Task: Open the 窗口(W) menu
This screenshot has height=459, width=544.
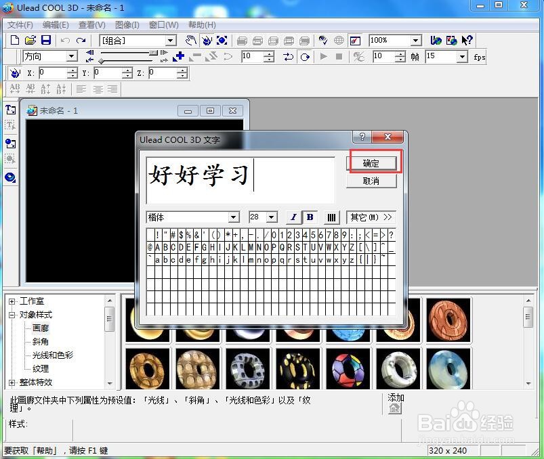Action: pyautogui.click(x=163, y=25)
